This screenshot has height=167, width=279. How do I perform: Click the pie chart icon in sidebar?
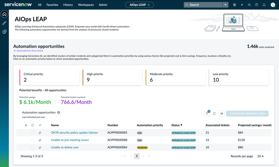point(4,32)
